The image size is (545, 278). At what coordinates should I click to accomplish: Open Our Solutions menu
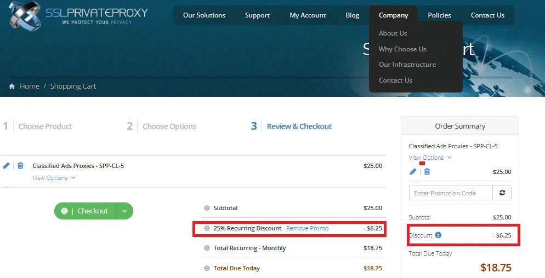point(204,15)
